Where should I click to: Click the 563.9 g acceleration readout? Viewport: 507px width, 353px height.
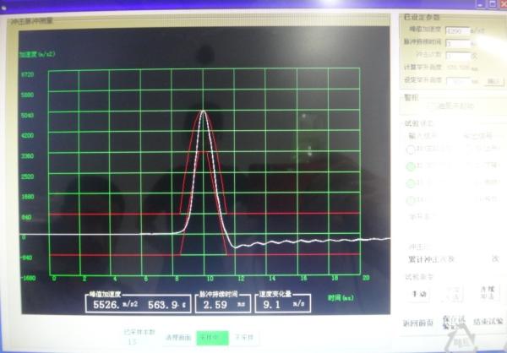point(166,305)
